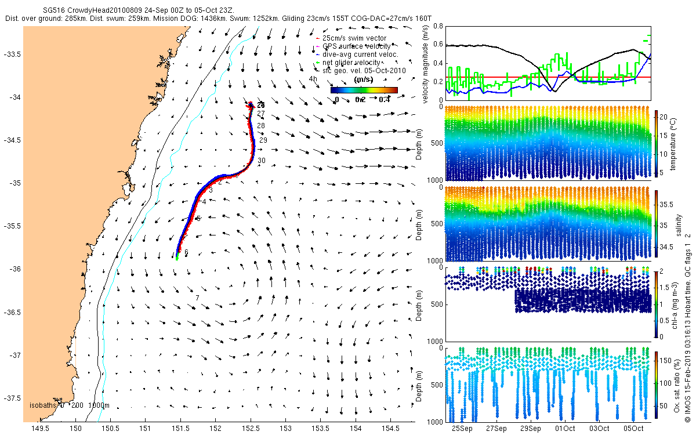
Task: Click day label '28' beside the glider track
Action: (261, 126)
